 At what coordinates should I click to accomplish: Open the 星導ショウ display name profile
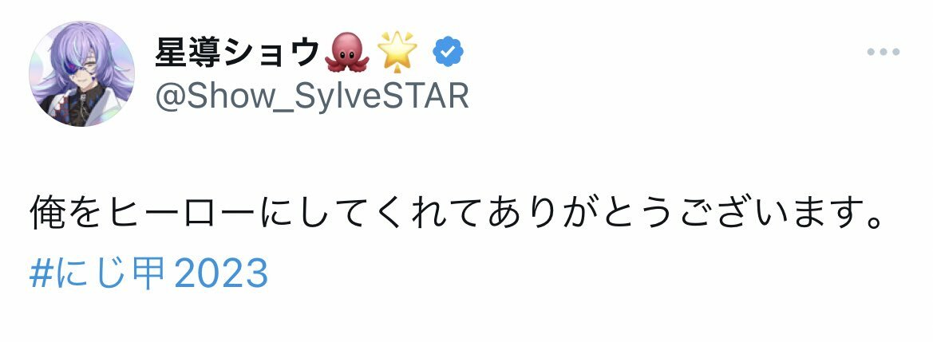coord(237,53)
